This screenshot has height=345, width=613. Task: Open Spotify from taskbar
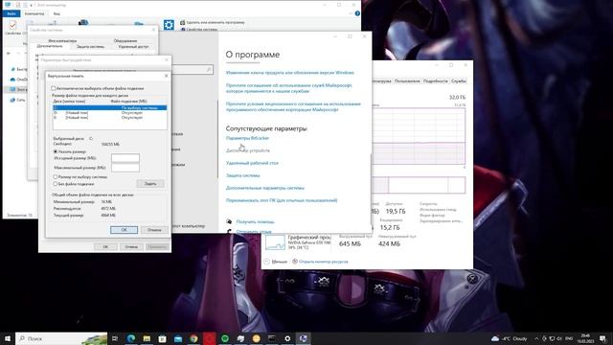click(x=225, y=338)
